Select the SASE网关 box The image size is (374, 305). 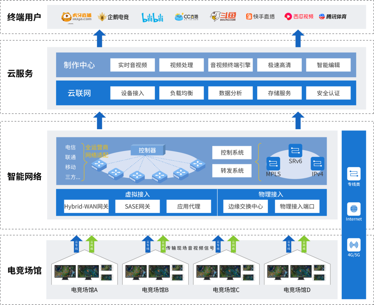click(137, 206)
